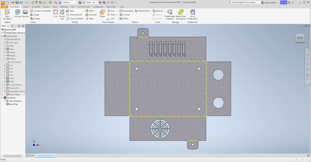Start a Circular pattern
Image resolution: width=311 pixels, height=162 pixels.
pyautogui.click(x=124, y=15)
